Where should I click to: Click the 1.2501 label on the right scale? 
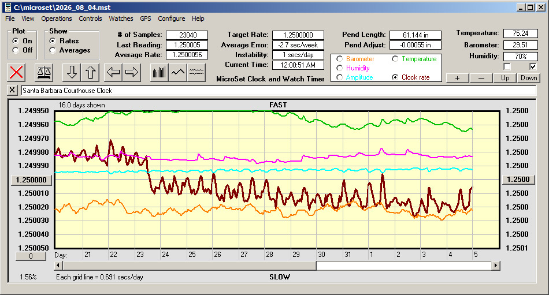click(517, 248)
